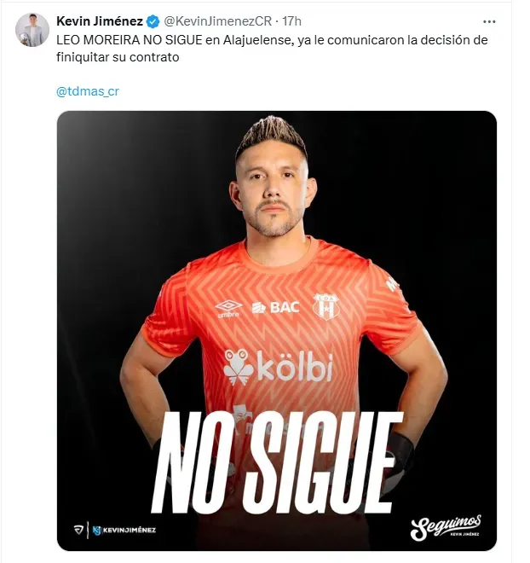530x563 pixels.
Task: Click the shield icon beside KEVINJIMÉNEZ watermark
Action: point(78,530)
